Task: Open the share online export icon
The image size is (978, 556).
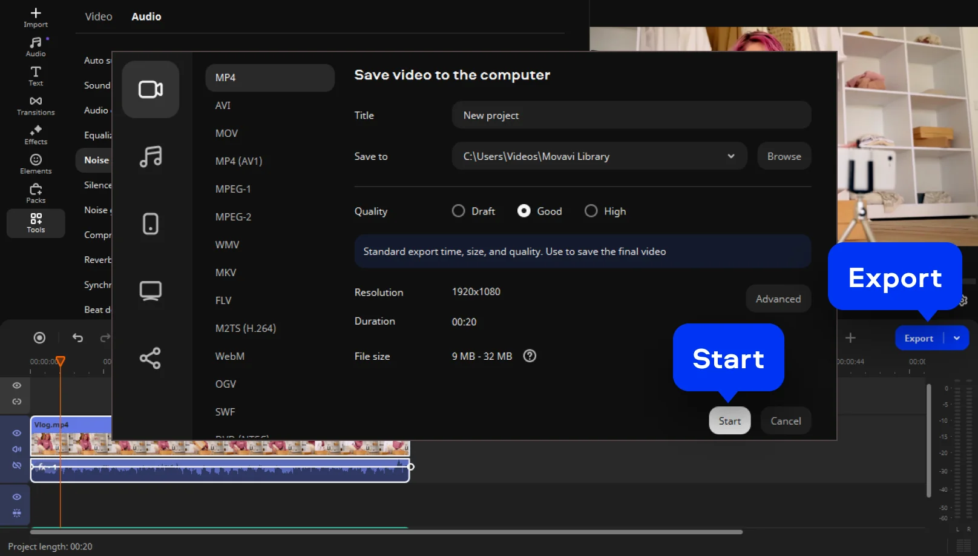Action: 151,358
